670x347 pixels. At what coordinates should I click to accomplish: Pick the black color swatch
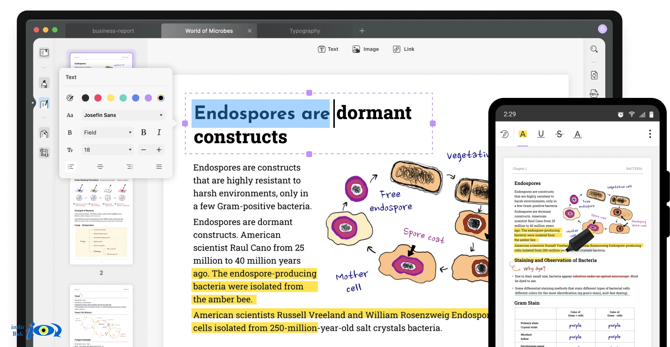[86, 98]
